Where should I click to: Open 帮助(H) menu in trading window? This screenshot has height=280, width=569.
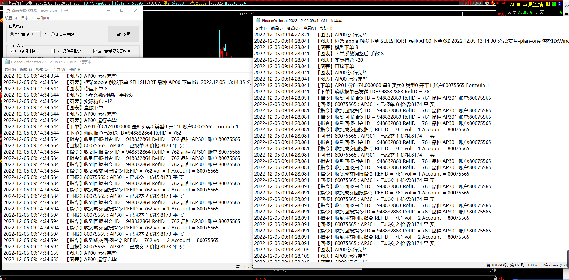(43, 18)
